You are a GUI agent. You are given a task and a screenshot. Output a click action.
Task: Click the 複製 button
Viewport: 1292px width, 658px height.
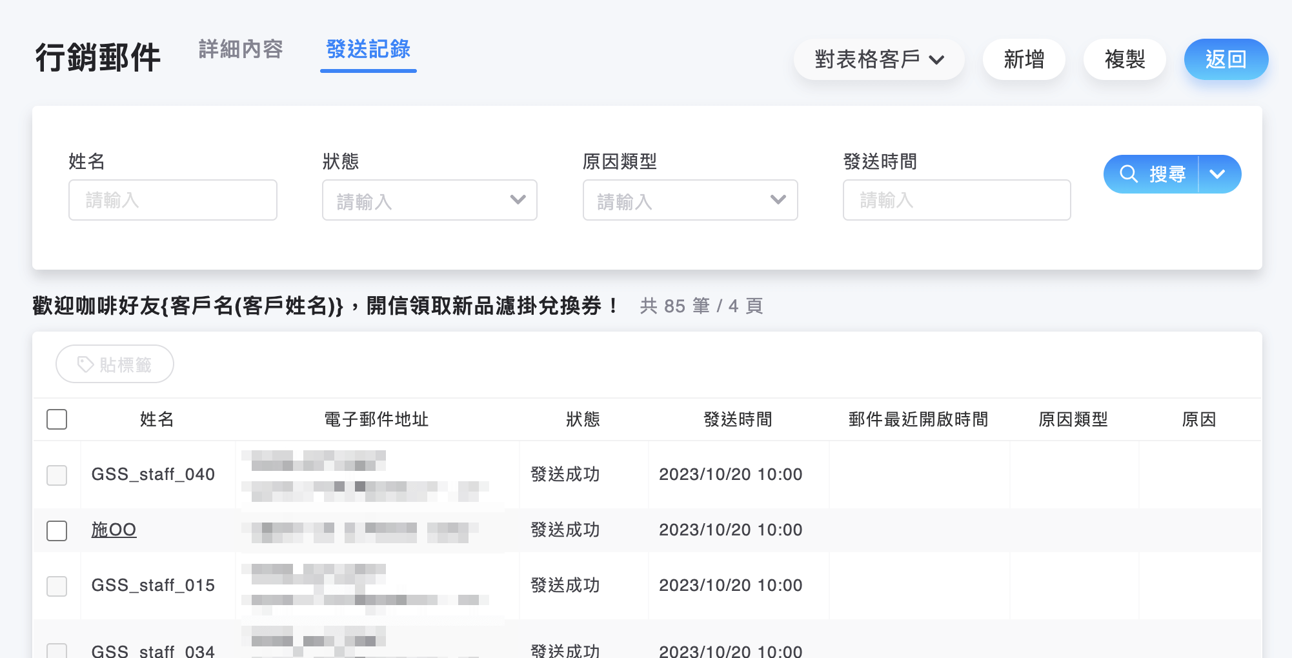point(1124,59)
